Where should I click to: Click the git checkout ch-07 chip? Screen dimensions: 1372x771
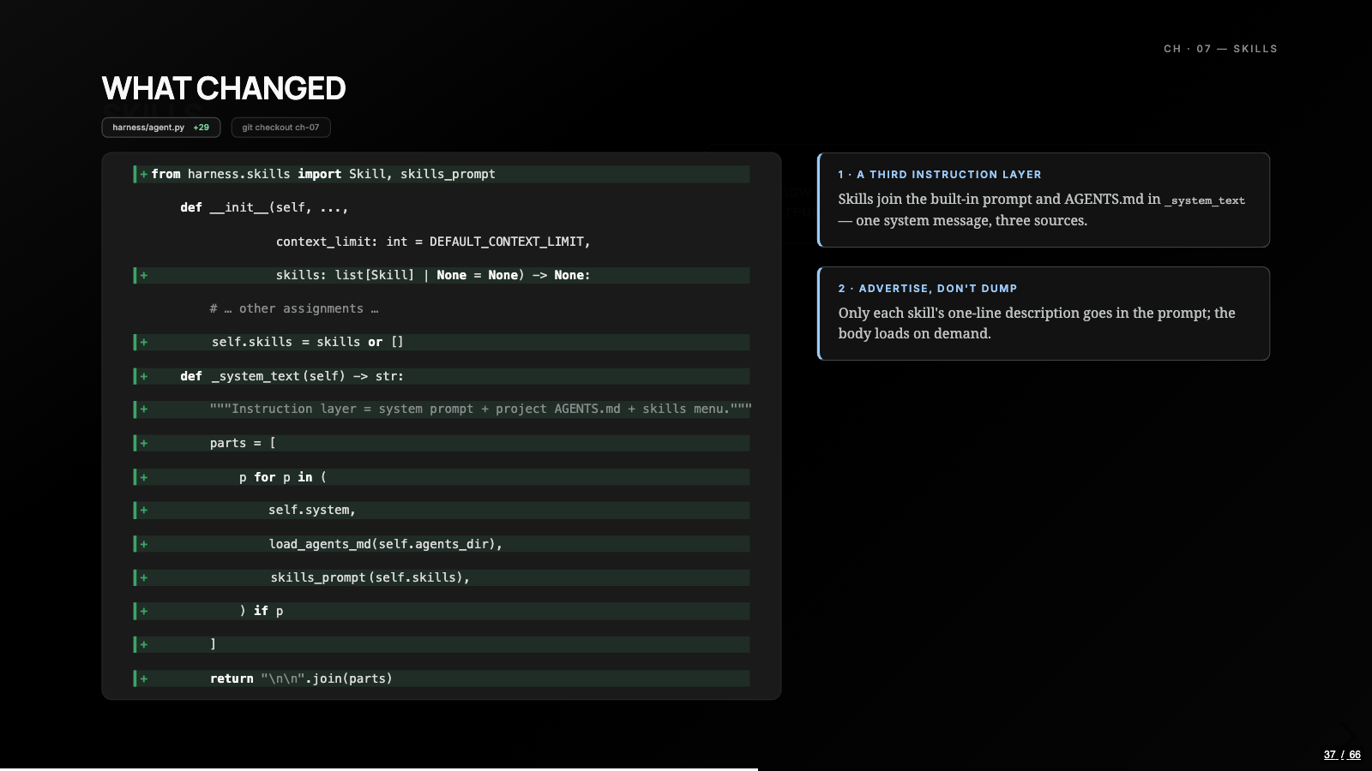280,128
